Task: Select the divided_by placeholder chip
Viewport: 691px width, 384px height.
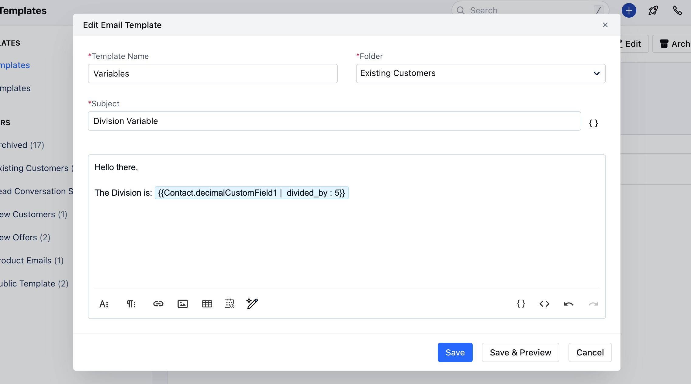Action: point(251,193)
